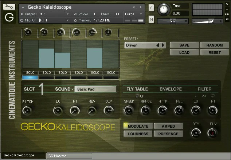Click the slot LO knob
The image size is (231, 160).
point(58,111)
